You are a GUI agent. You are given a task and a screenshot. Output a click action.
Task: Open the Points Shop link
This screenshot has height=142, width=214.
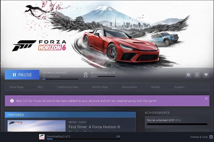(100, 87)
